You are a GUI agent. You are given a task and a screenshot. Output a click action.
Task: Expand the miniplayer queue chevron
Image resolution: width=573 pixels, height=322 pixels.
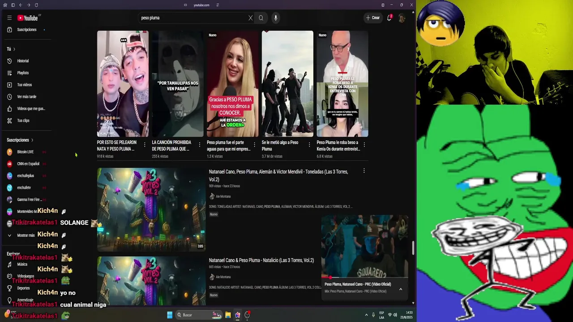point(401,289)
